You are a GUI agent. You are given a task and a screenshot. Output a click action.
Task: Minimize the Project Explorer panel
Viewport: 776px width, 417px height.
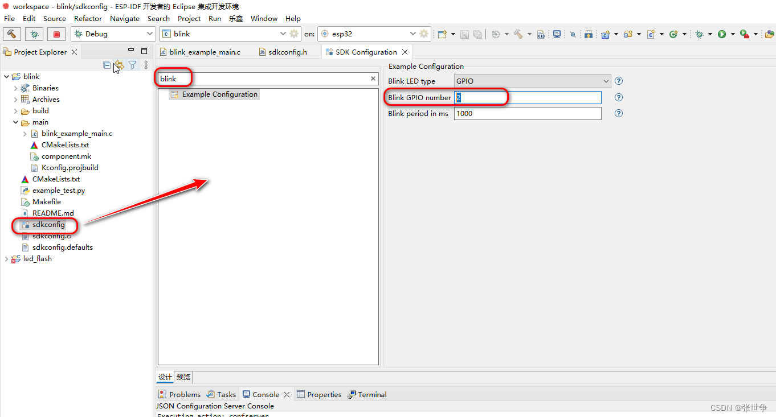[x=131, y=51]
